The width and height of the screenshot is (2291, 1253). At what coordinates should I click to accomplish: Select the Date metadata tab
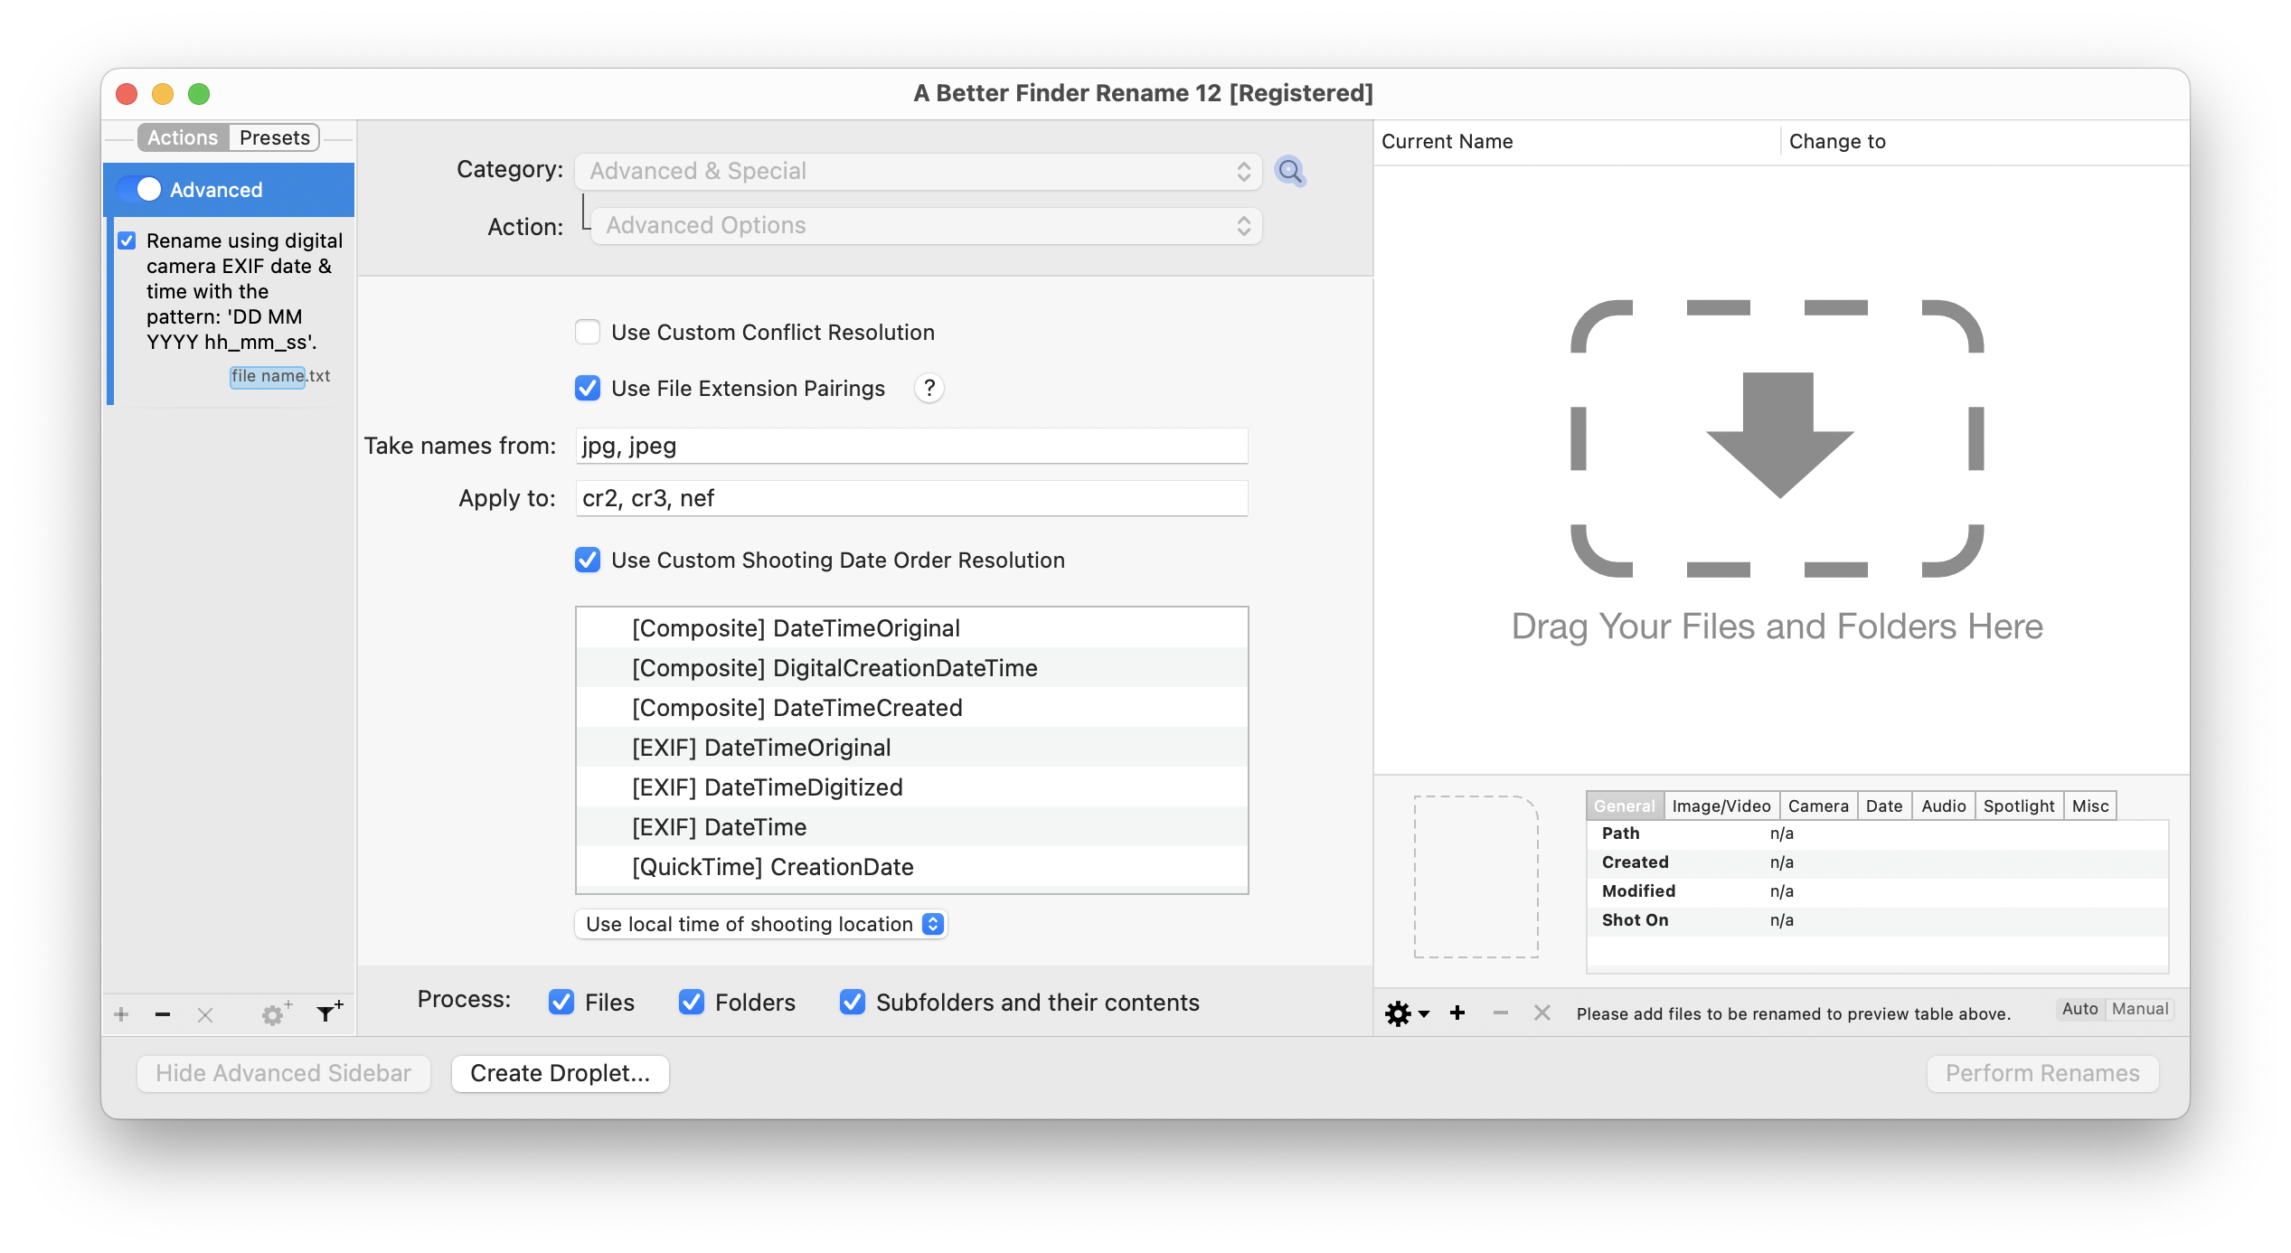(1884, 805)
